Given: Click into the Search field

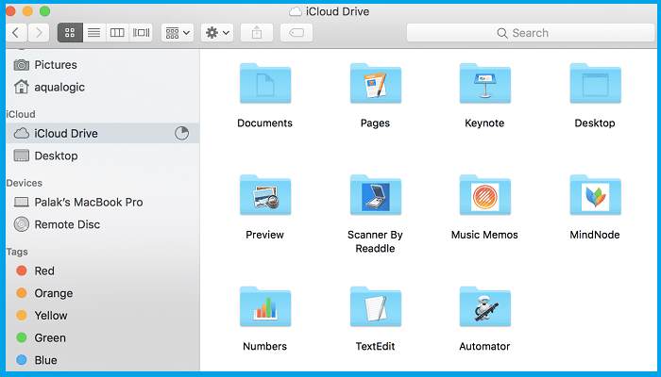Looking at the screenshot, I should pyautogui.click(x=531, y=33).
